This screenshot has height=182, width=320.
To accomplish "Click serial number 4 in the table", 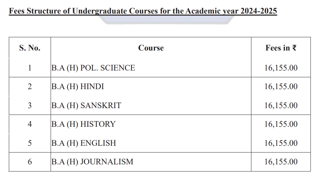I will tap(30, 124).
